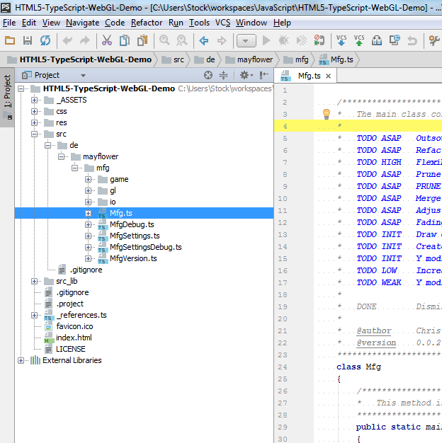Click the VCS update project icon
Image resolution: width=442 pixels, height=443 pixels.
[341, 40]
